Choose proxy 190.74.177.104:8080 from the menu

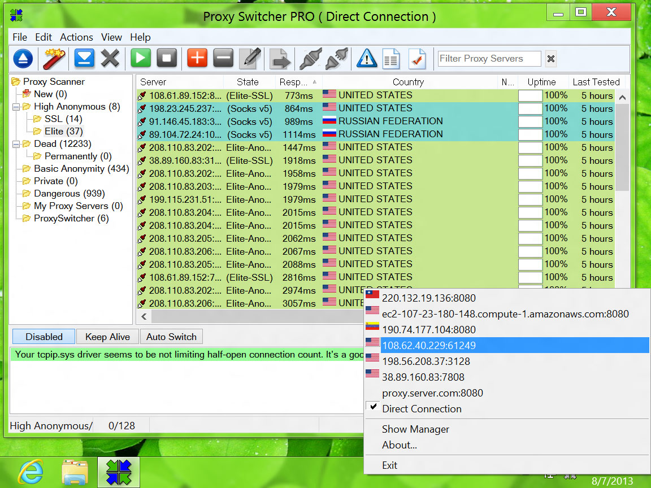click(x=507, y=329)
